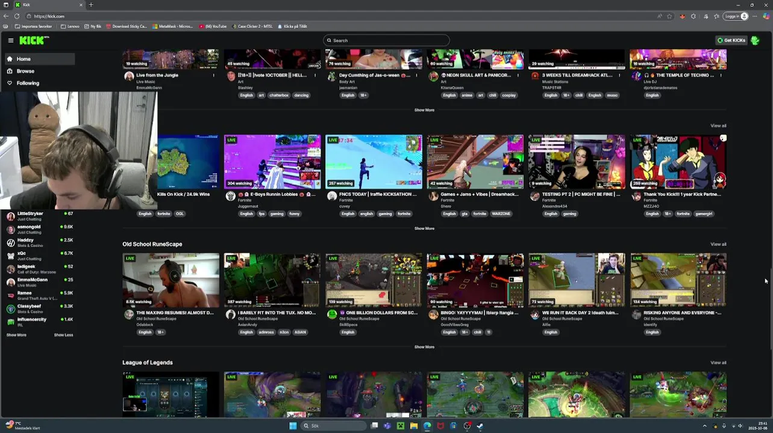Open the Edge settings three-dot menu
Image resolution: width=773 pixels, height=433 pixels.
(755, 16)
